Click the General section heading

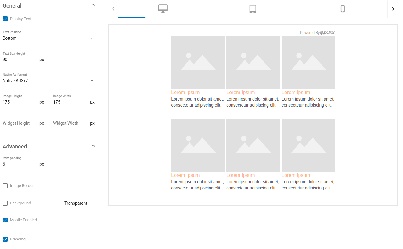pos(12,5)
